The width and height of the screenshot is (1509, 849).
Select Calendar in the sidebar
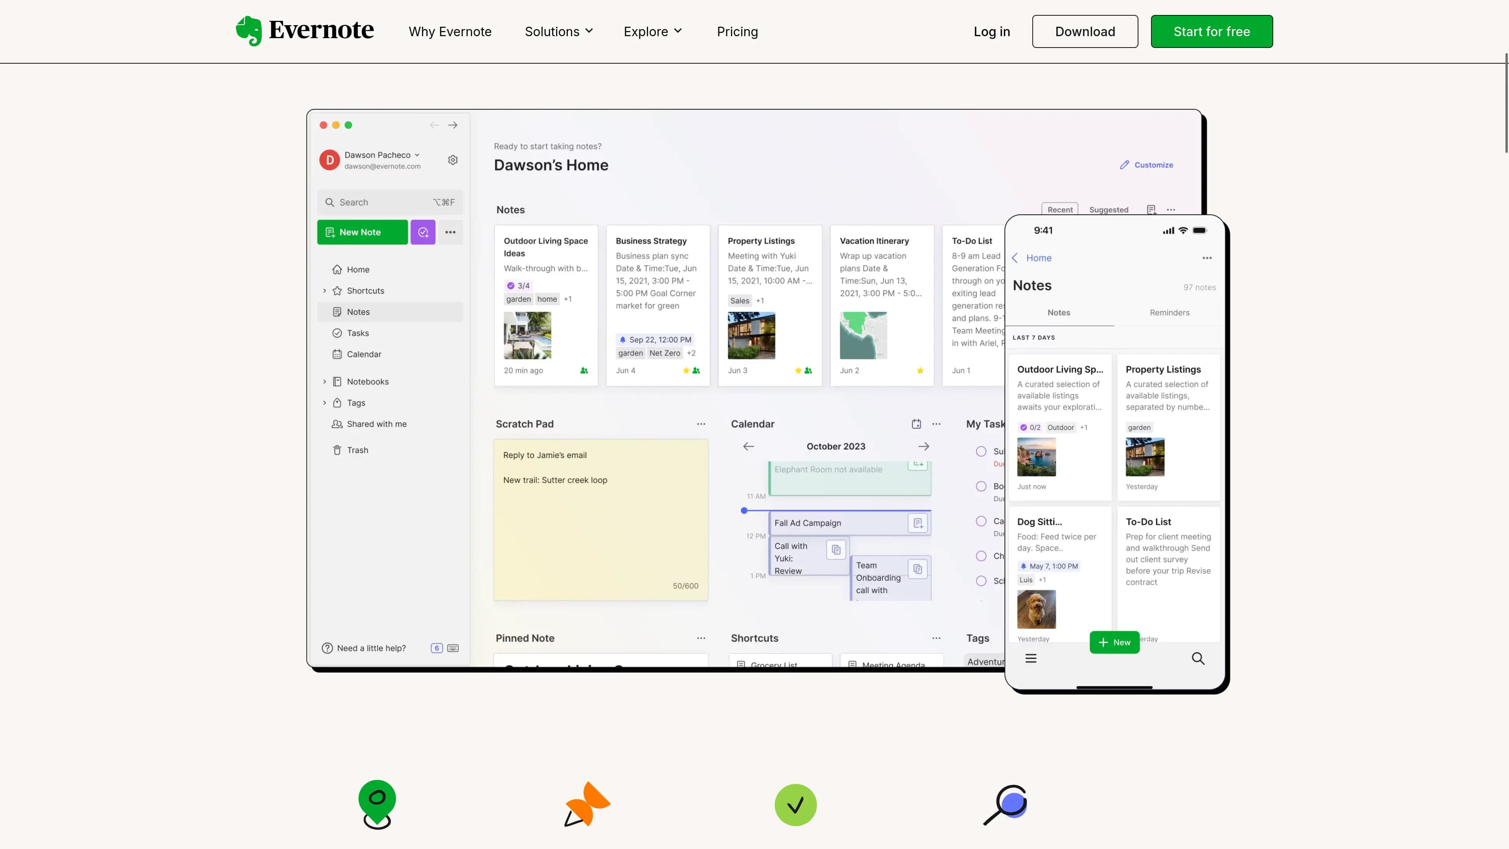click(389, 354)
